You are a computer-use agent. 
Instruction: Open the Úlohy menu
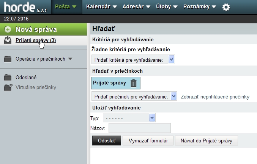click(x=166, y=7)
